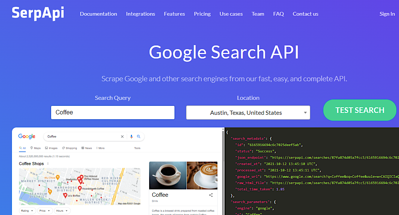This screenshot has width=399, height=215.
Task: Open the Integrations menu item
Action: (141, 14)
